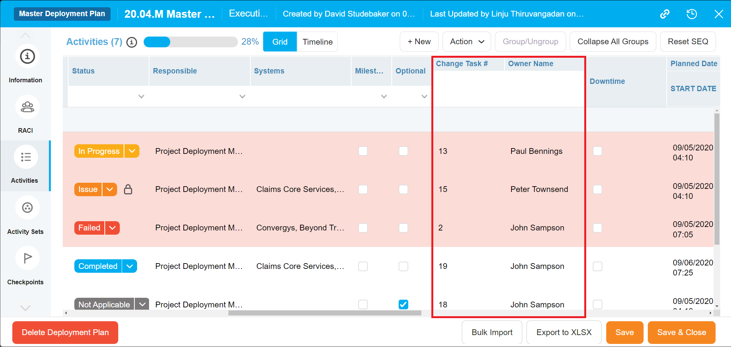
Task: Open the Information sidebar icon
Action: pos(27,57)
